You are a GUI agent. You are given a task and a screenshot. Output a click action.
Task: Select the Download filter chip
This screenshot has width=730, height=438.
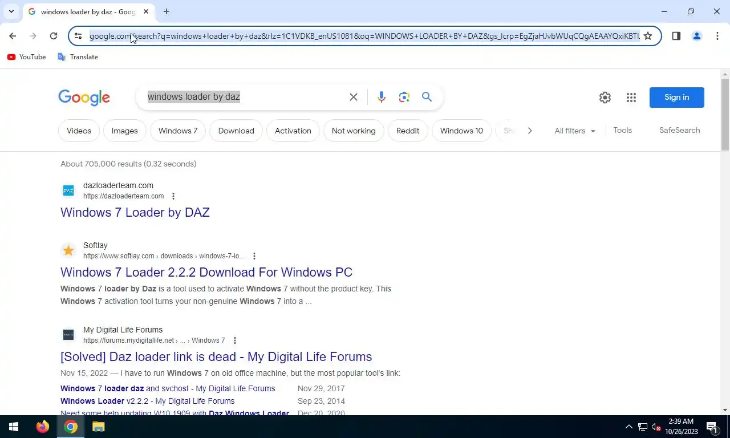[x=236, y=131]
